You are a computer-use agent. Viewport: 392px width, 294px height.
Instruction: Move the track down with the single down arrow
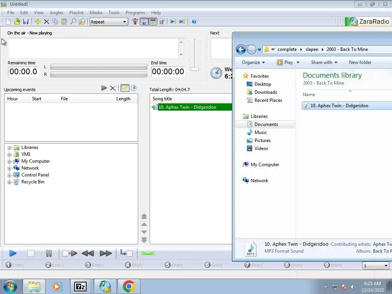point(144,232)
